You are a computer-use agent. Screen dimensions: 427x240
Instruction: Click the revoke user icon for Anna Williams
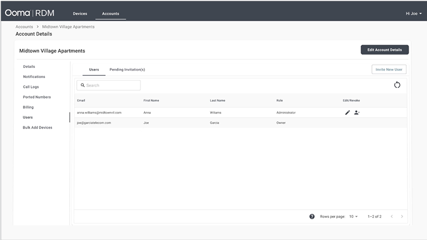pos(357,112)
